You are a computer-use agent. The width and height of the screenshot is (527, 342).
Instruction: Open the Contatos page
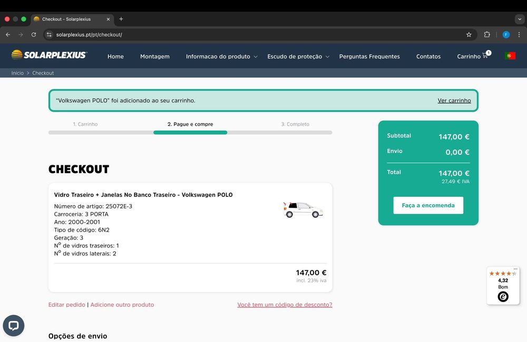(428, 56)
